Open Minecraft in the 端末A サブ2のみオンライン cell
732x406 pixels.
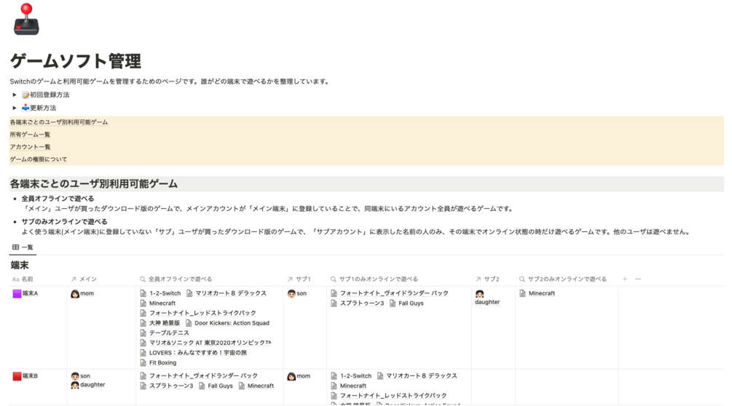coord(538,294)
